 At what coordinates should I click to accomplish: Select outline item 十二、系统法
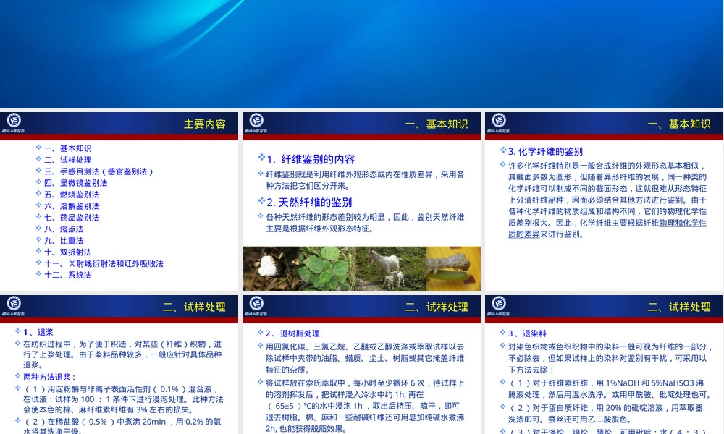[x=68, y=275]
